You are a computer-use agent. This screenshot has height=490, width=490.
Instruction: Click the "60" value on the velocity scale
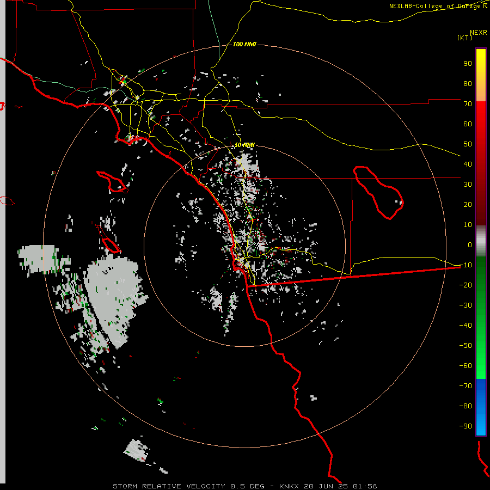coord(468,124)
